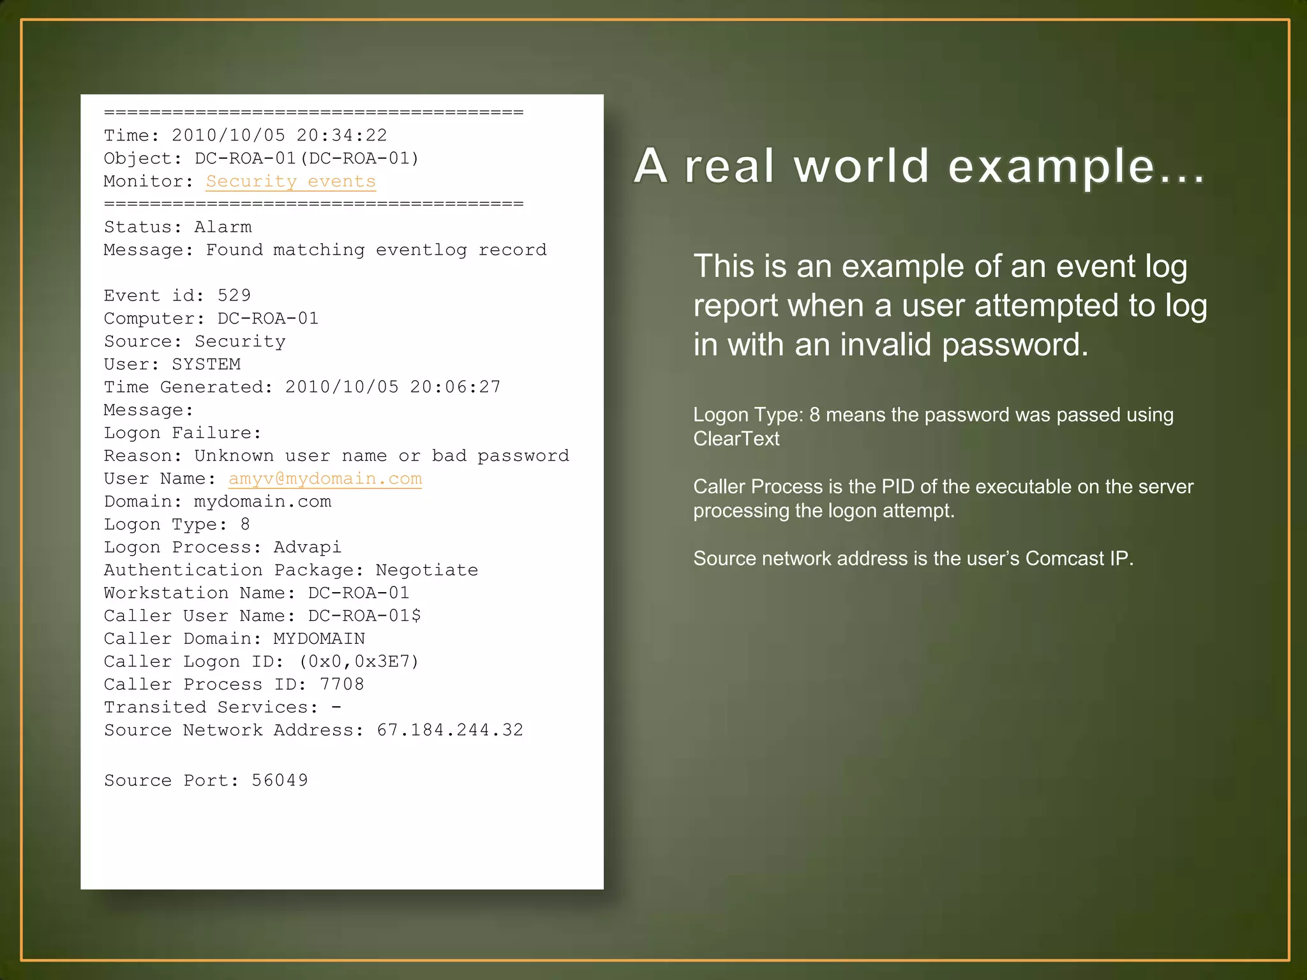Click the ClearText logon type explanation
The width and height of the screenshot is (1307, 980).
(932, 426)
